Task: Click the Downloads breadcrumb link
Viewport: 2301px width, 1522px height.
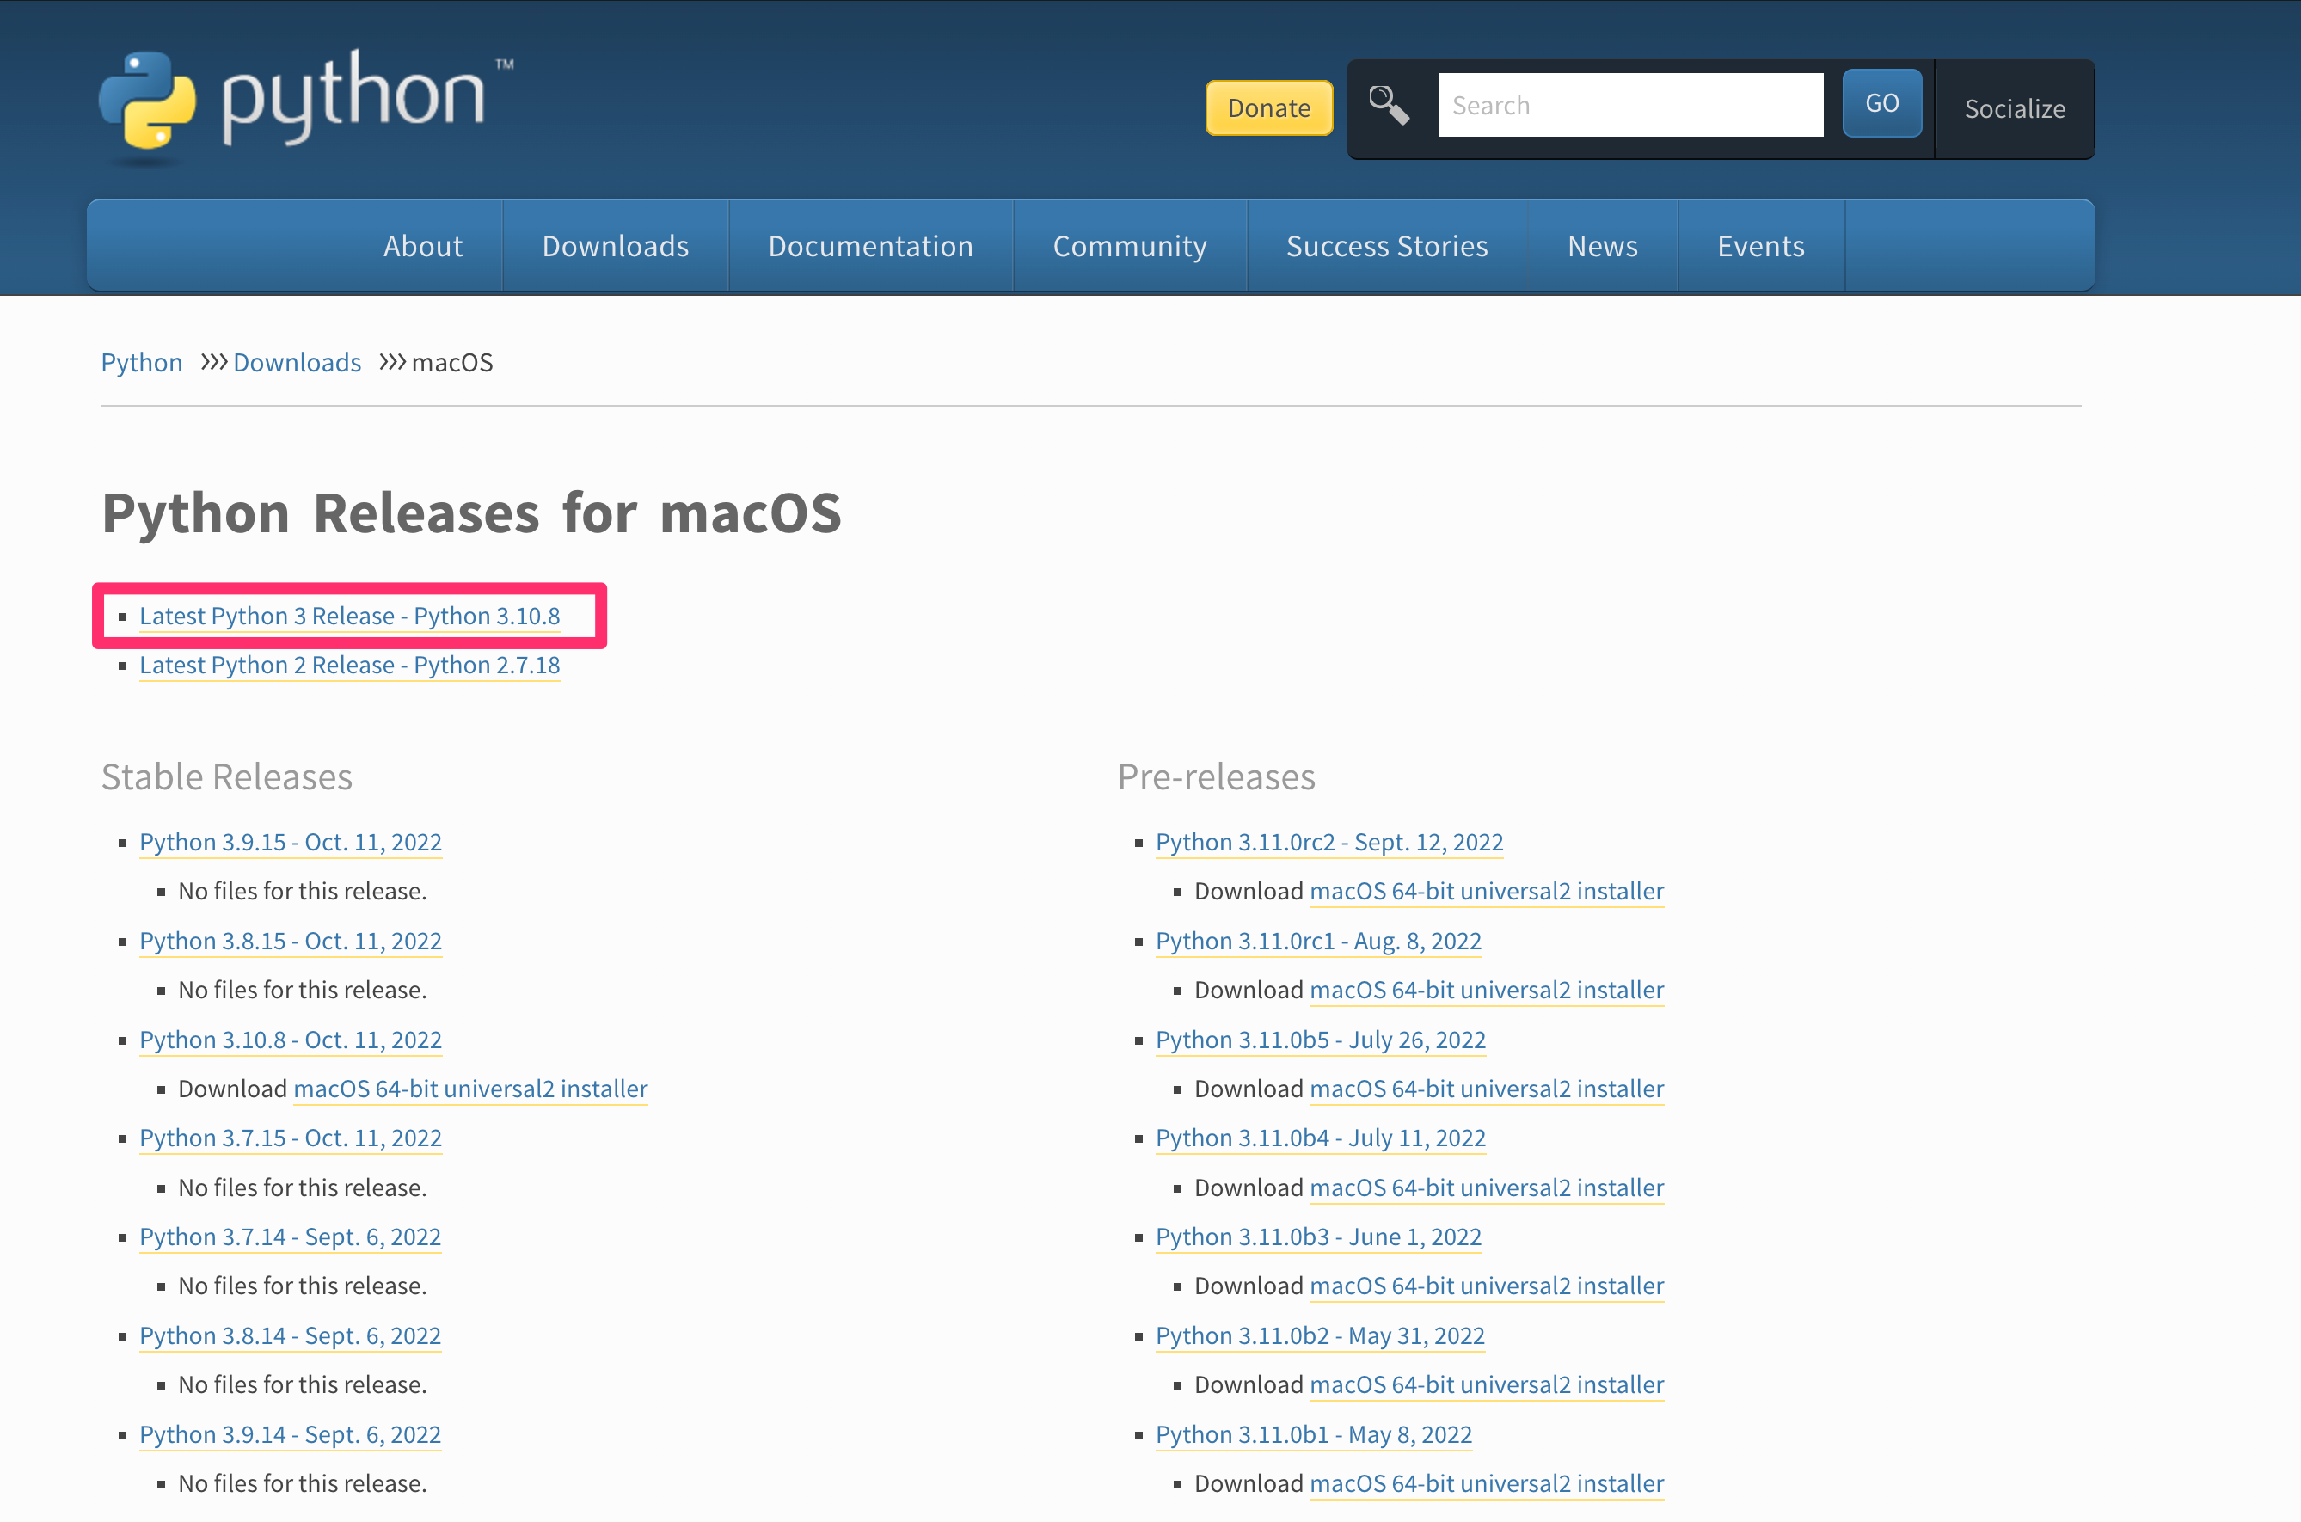Action: tap(297, 362)
